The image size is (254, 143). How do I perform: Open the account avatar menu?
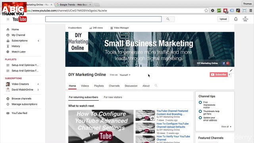point(245,19)
